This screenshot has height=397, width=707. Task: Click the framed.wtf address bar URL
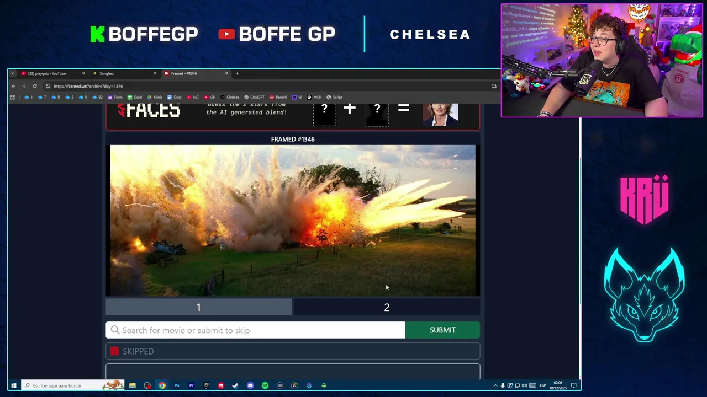click(x=88, y=86)
